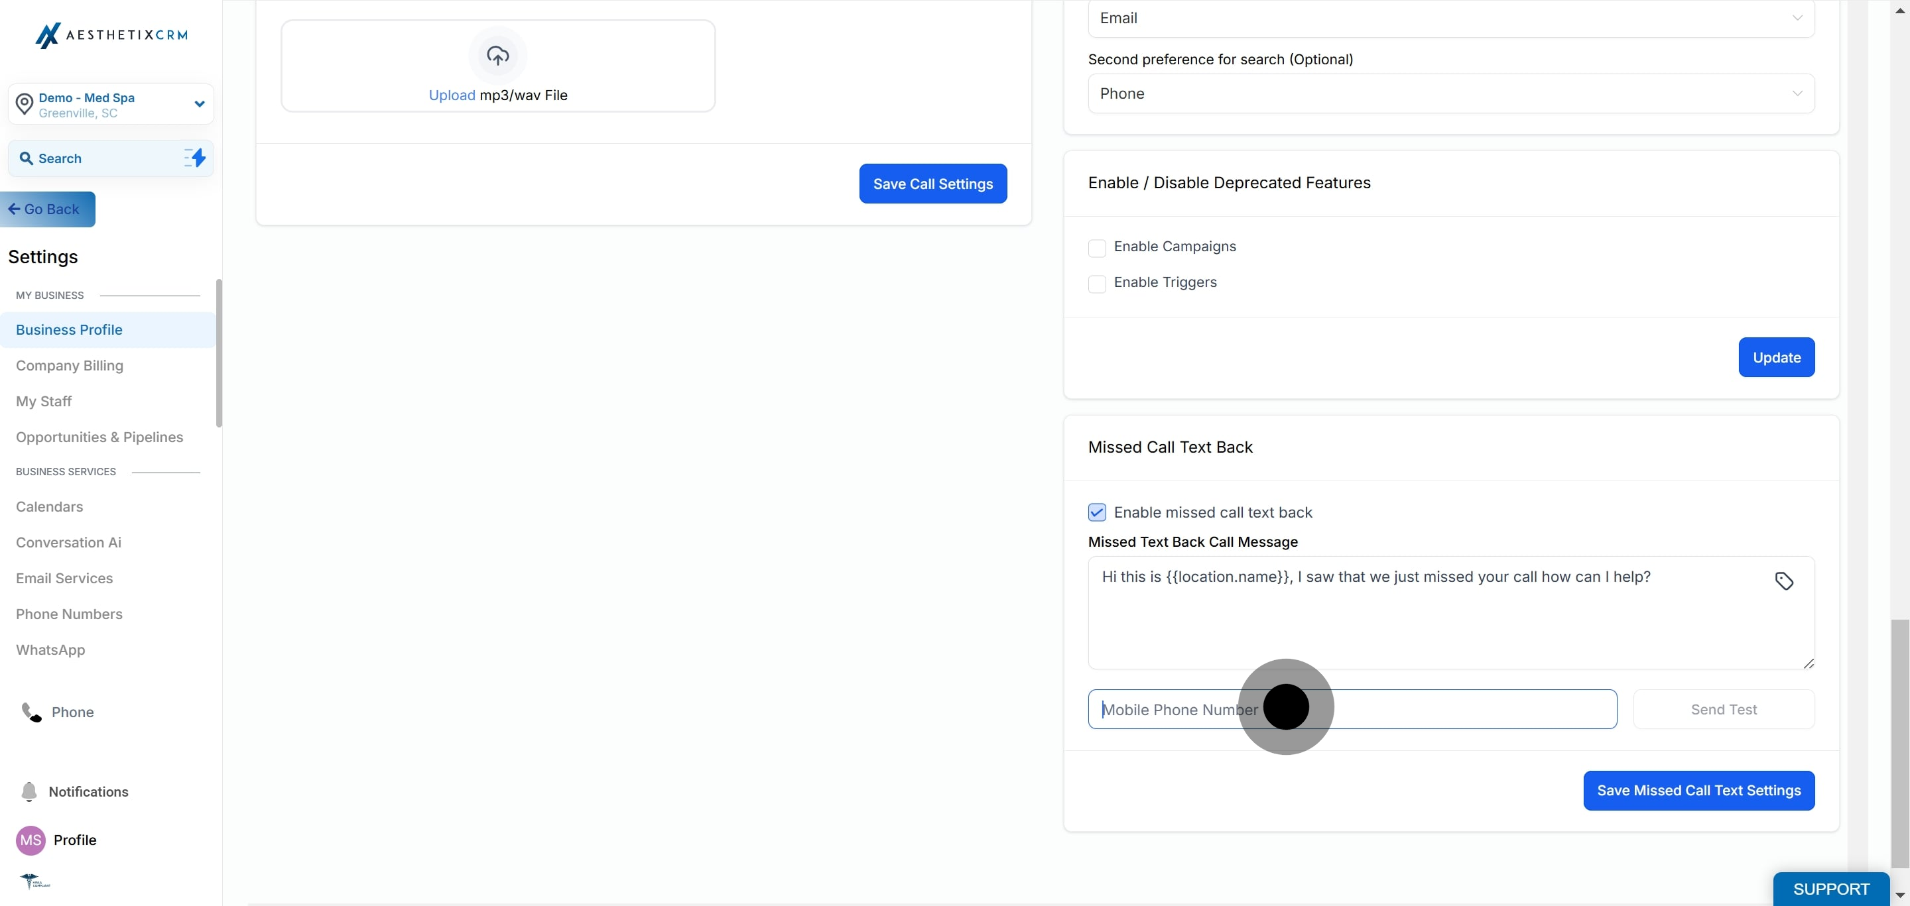The width and height of the screenshot is (1910, 906).
Task: Click Save Call Settings button
Action: [932, 184]
